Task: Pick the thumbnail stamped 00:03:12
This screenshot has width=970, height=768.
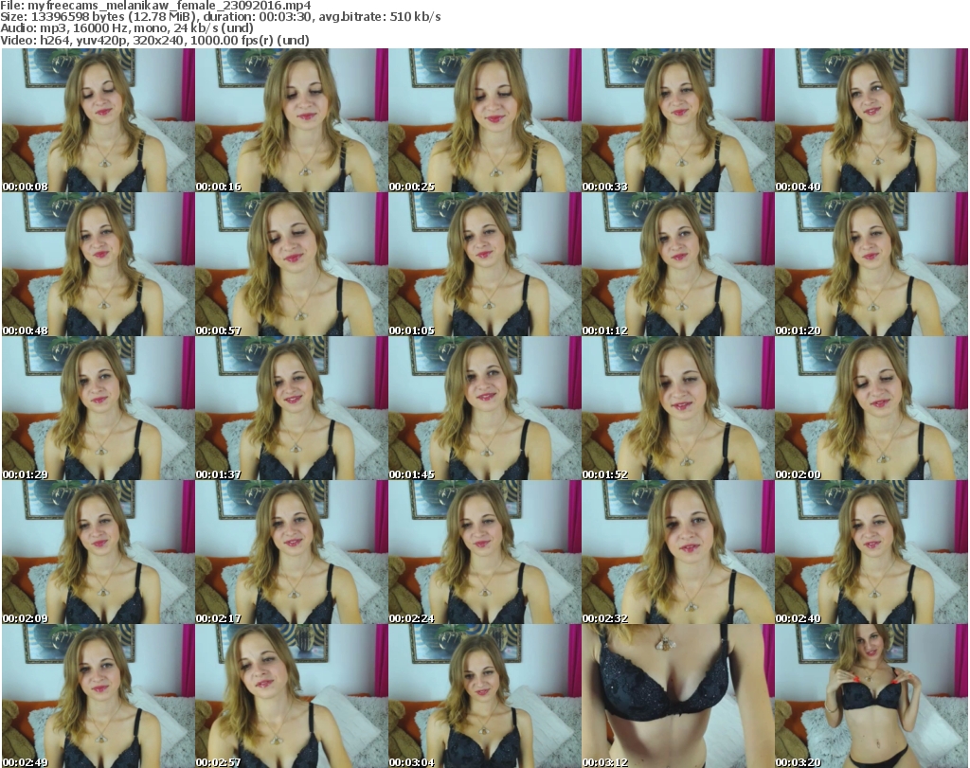Action: pos(677,696)
